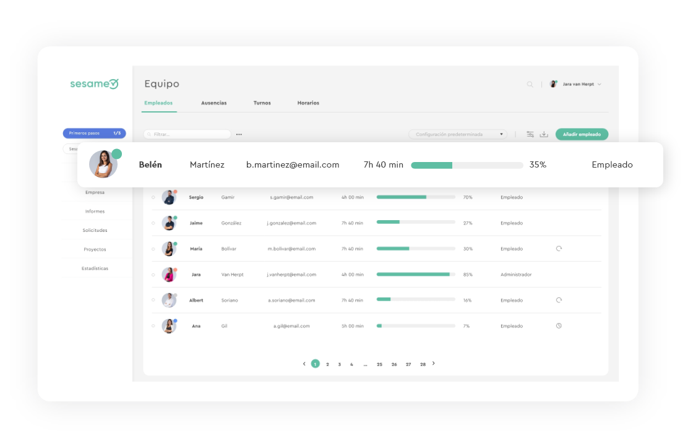Viewport: 688px width, 444px height.
Task: Open Estadísticas in the sidebar
Action: (x=95, y=268)
